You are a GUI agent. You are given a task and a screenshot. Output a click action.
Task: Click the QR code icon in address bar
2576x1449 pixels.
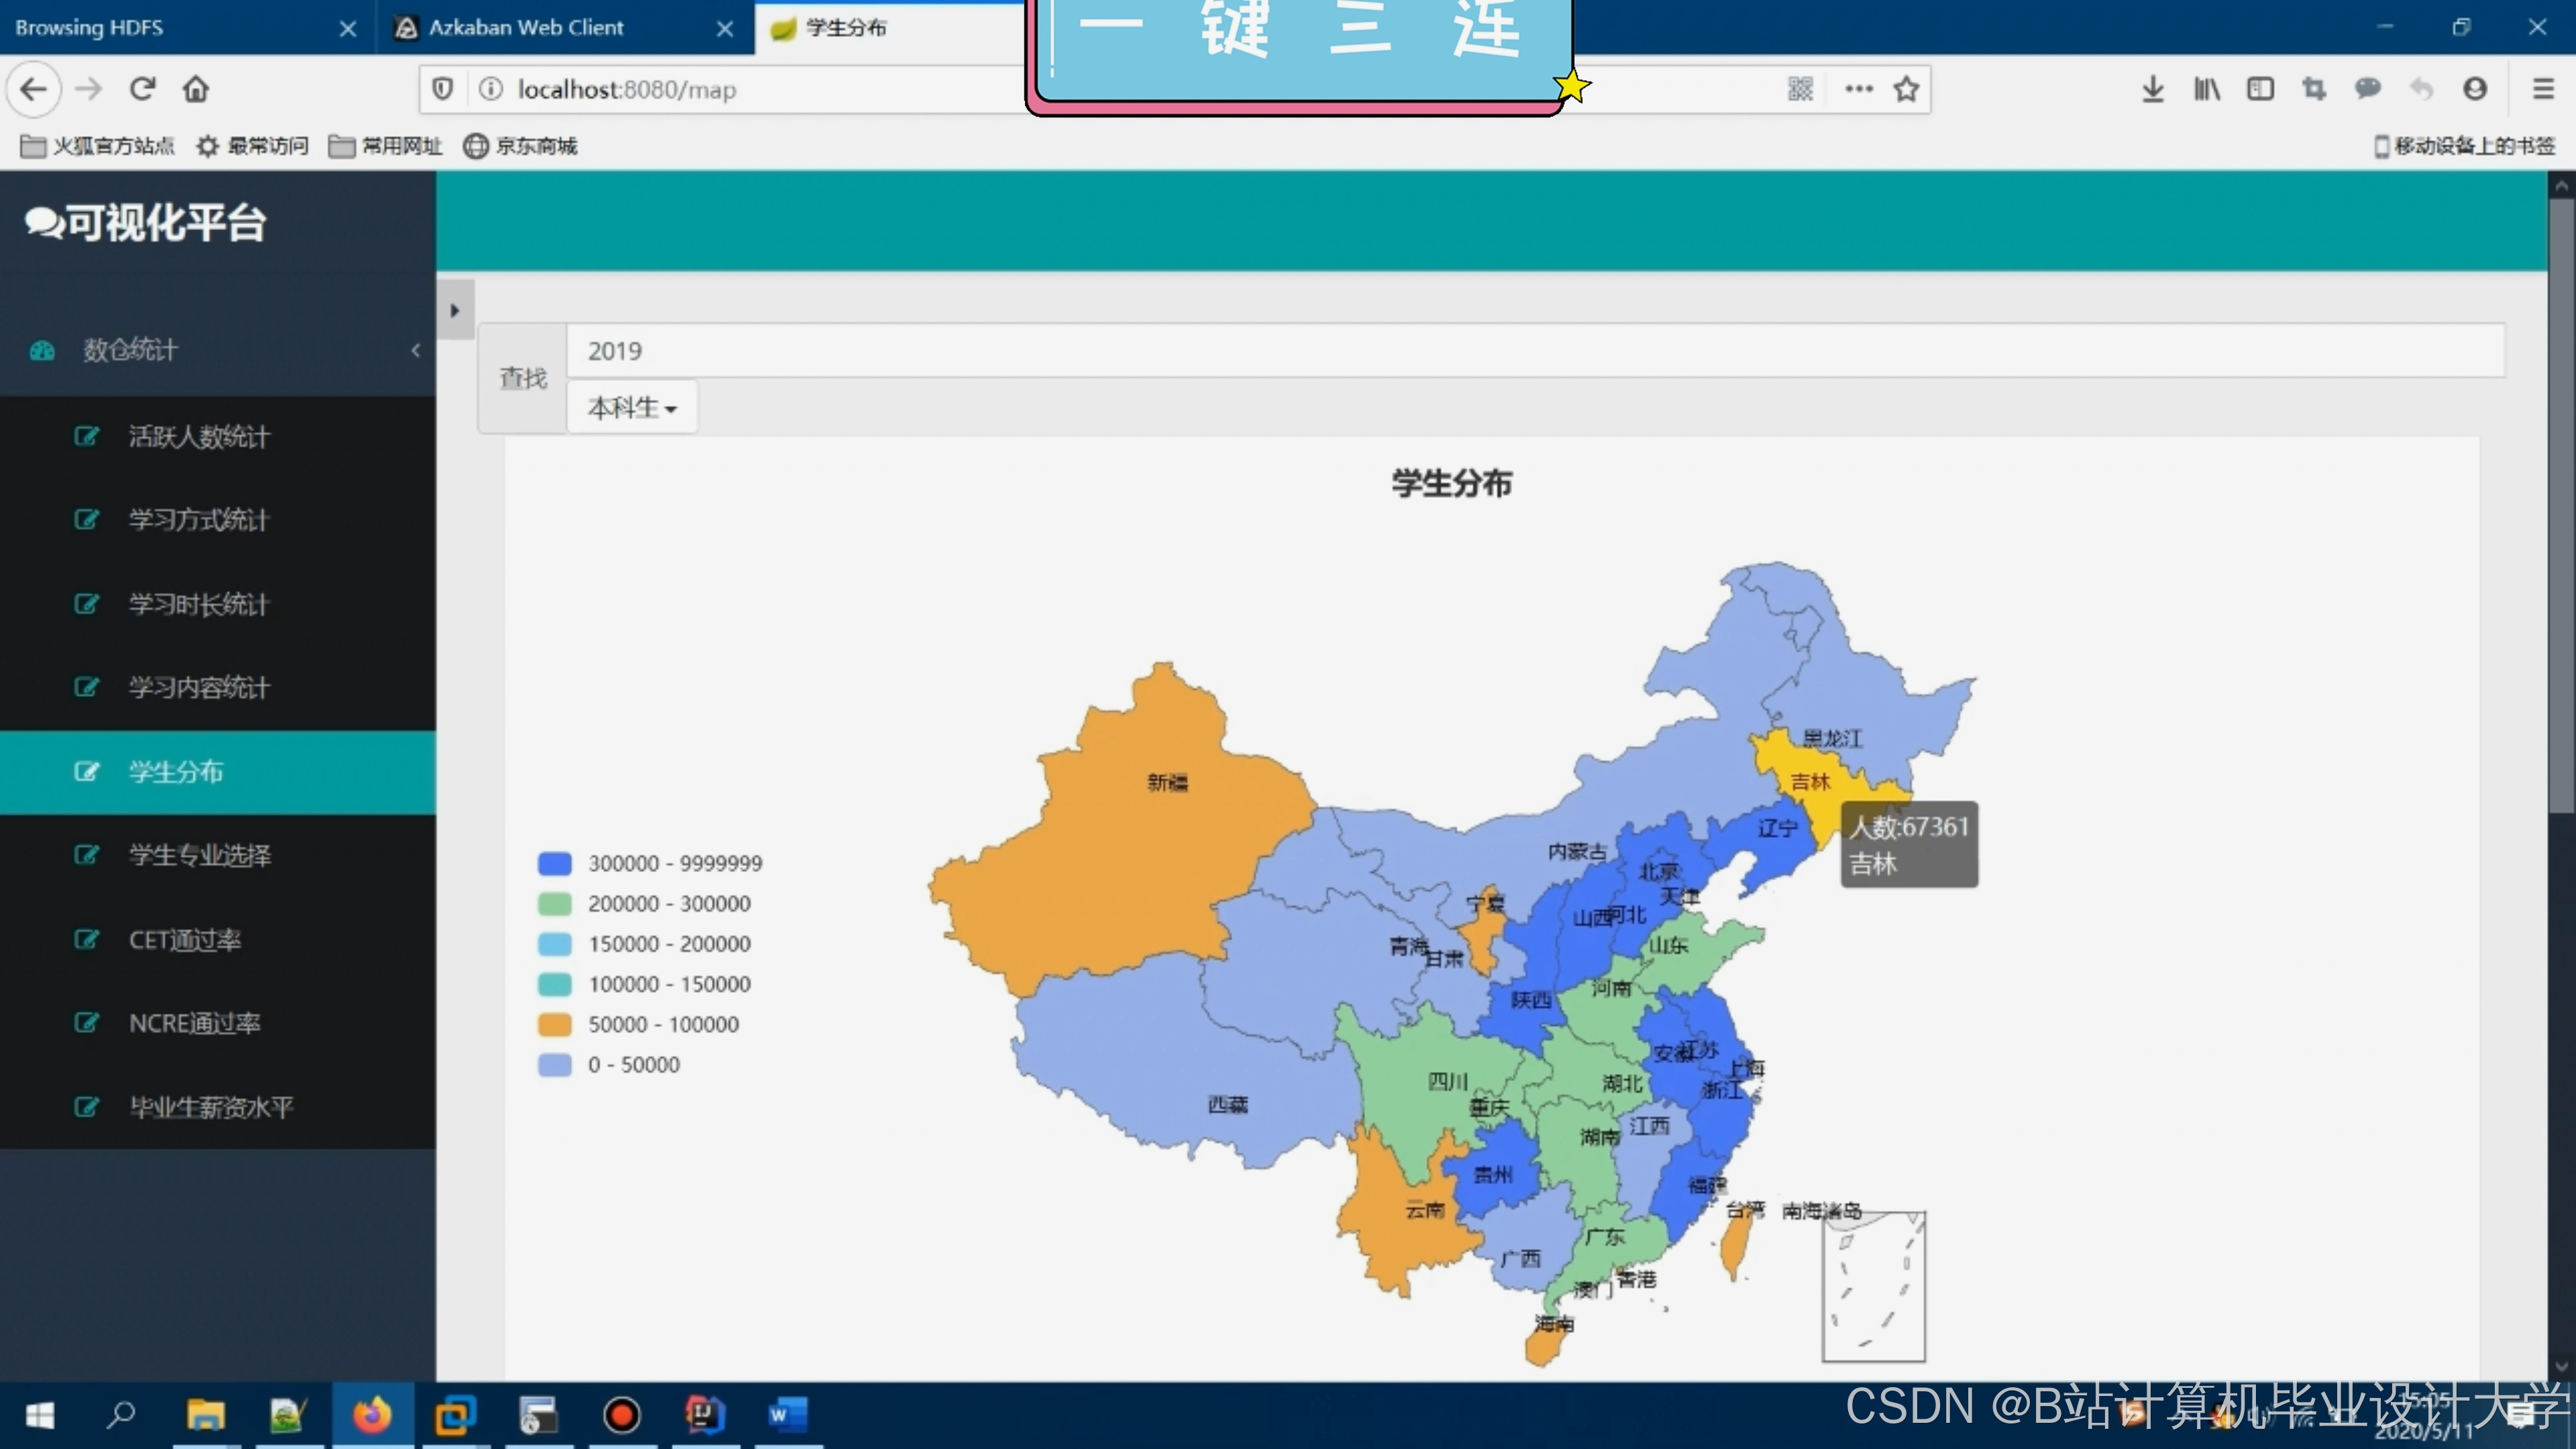point(1800,89)
